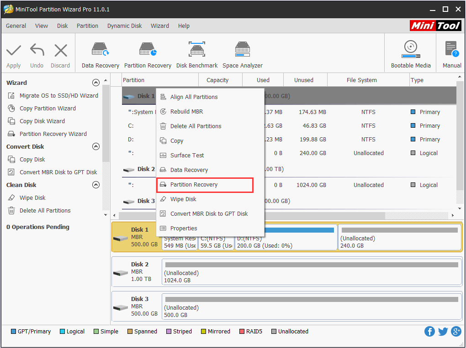Click the Apply checkmark icon
Viewport: 466px width, 348px height.
[14, 51]
